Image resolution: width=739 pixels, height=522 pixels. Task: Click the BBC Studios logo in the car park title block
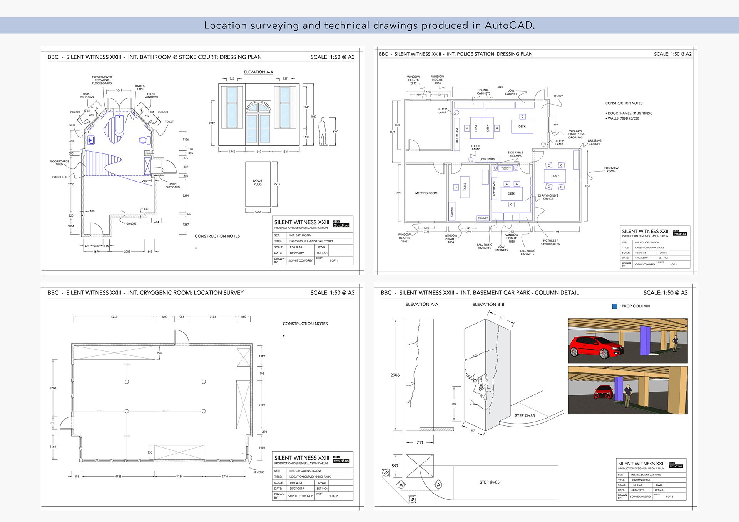(x=676, y=465)
